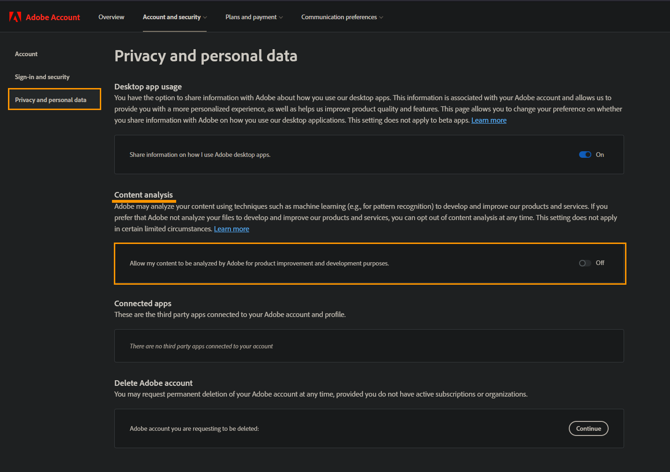Select Sign-in and security in sidebar
The width and height of the screenshot is (670, 472).
[42, 77]
